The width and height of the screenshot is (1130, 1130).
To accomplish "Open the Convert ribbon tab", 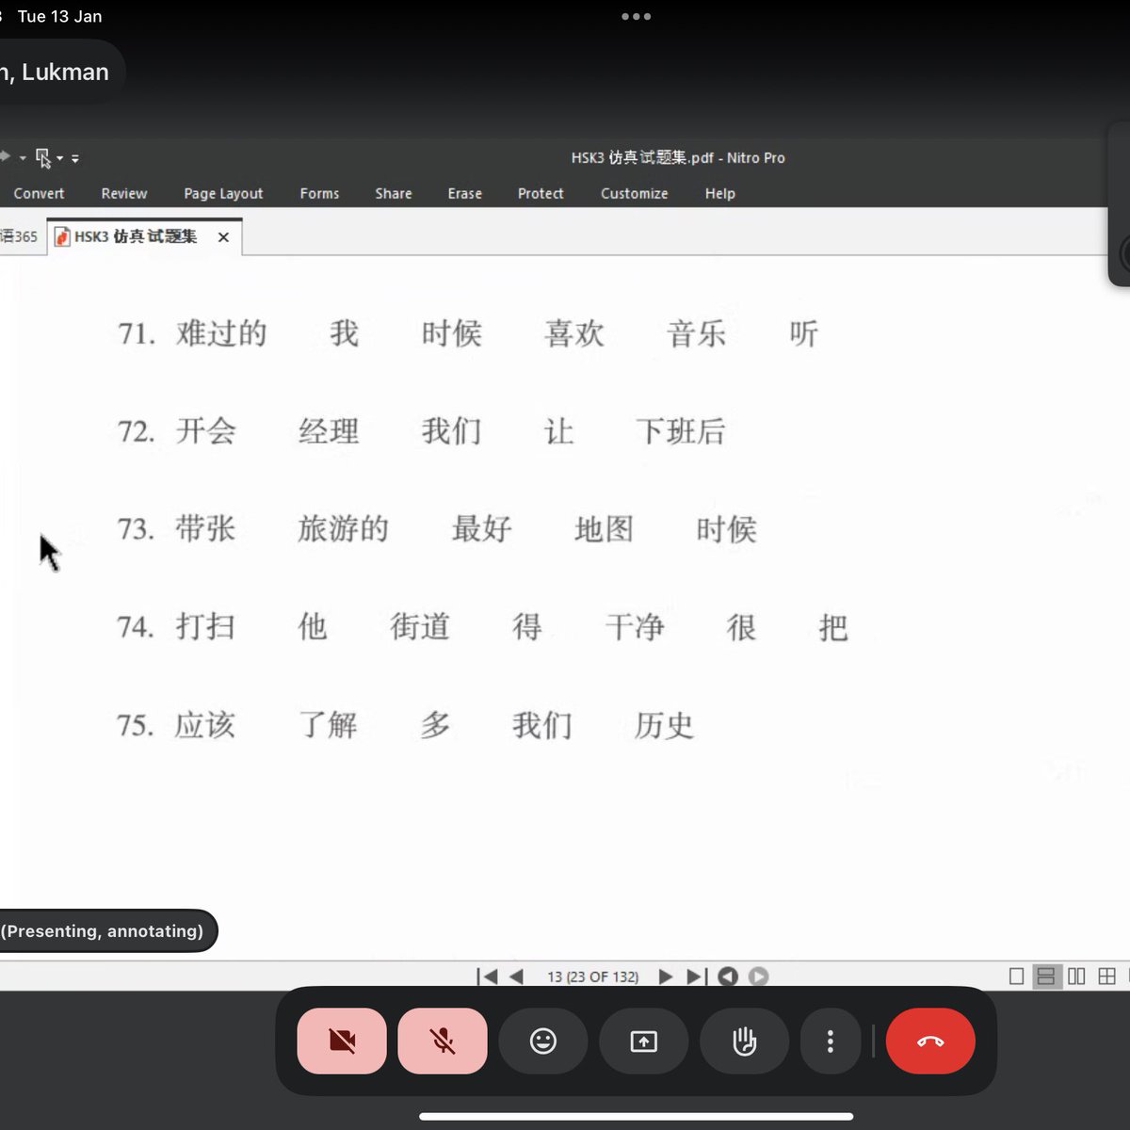I will pos(39,193).
